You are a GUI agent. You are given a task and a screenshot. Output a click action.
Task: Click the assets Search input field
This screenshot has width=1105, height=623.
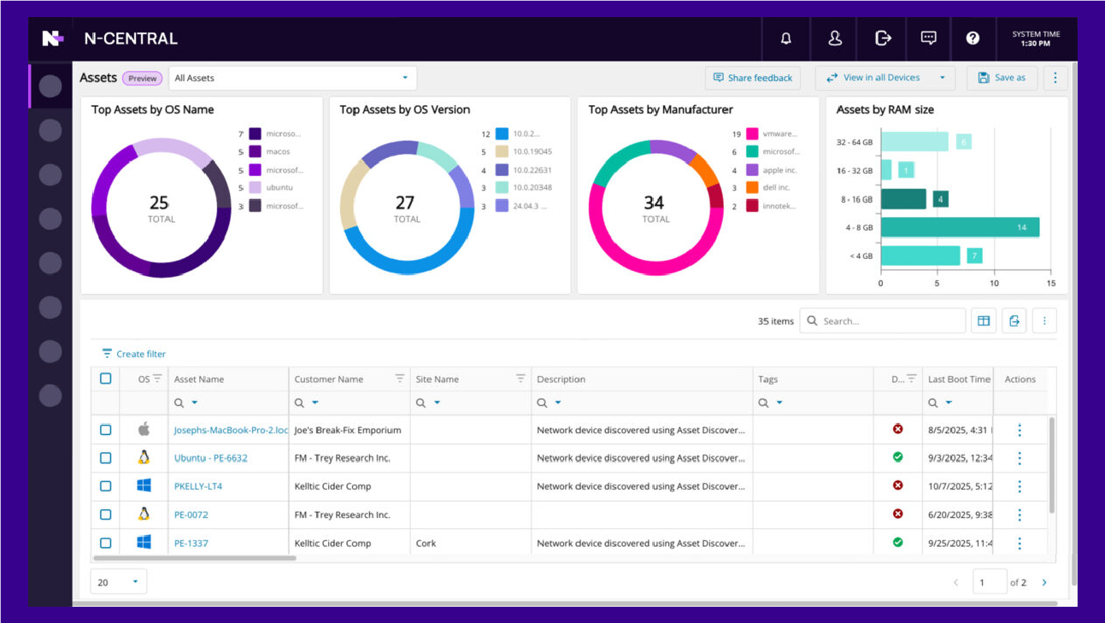[889, 321]
